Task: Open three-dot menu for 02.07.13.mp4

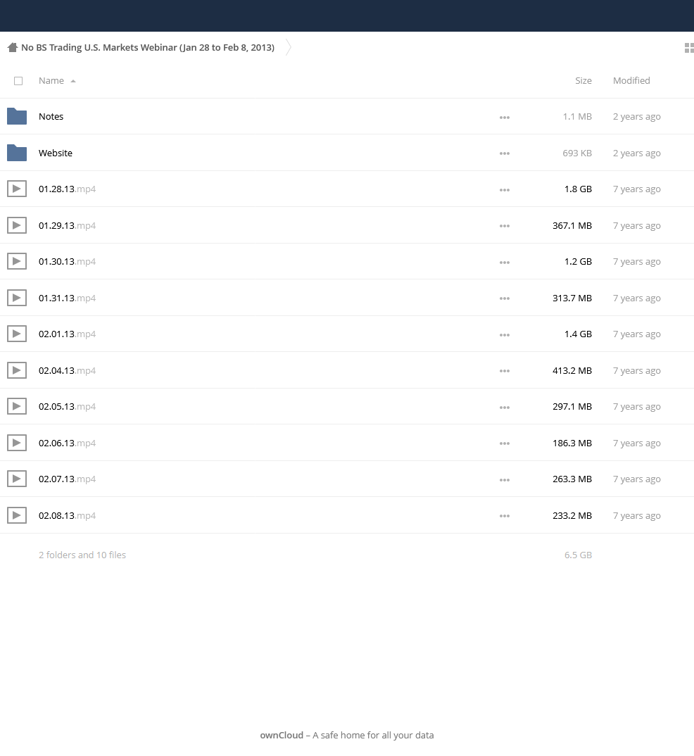Action: [505, 480]
